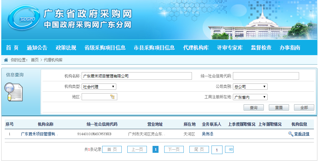
Task: Focus the 统一社会信用代码 input field
Action: pos(266,76)
